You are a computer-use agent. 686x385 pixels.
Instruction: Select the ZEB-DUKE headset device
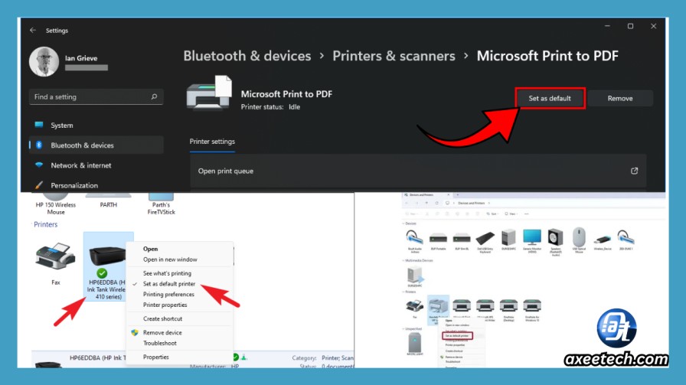point(626,240)
